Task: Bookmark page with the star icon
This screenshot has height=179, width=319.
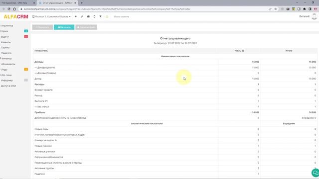Action: coord(276,9)
